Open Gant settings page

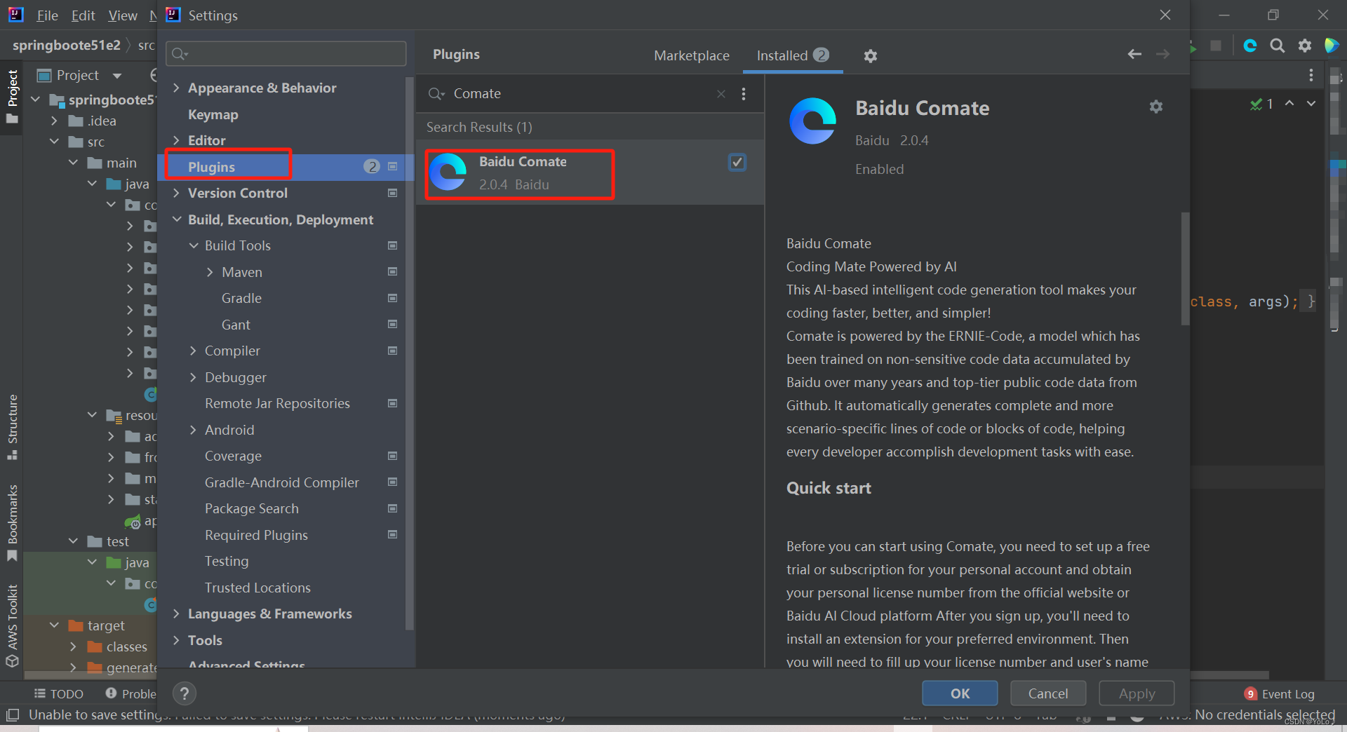236,325
